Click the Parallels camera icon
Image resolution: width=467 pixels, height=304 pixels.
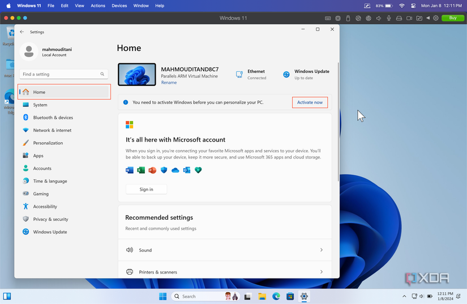click(409, 18)
